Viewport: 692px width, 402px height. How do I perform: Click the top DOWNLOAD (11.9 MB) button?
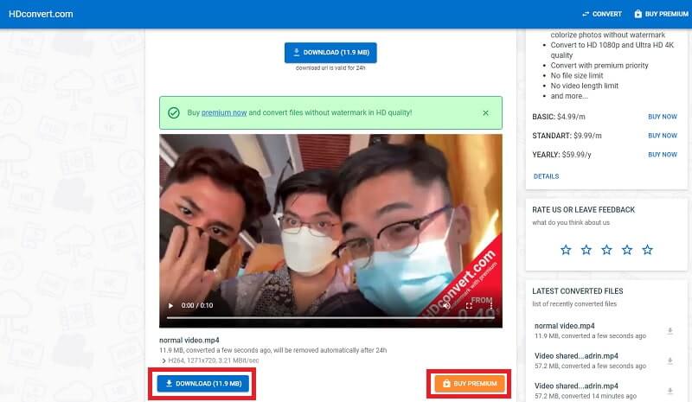point(330,53)
